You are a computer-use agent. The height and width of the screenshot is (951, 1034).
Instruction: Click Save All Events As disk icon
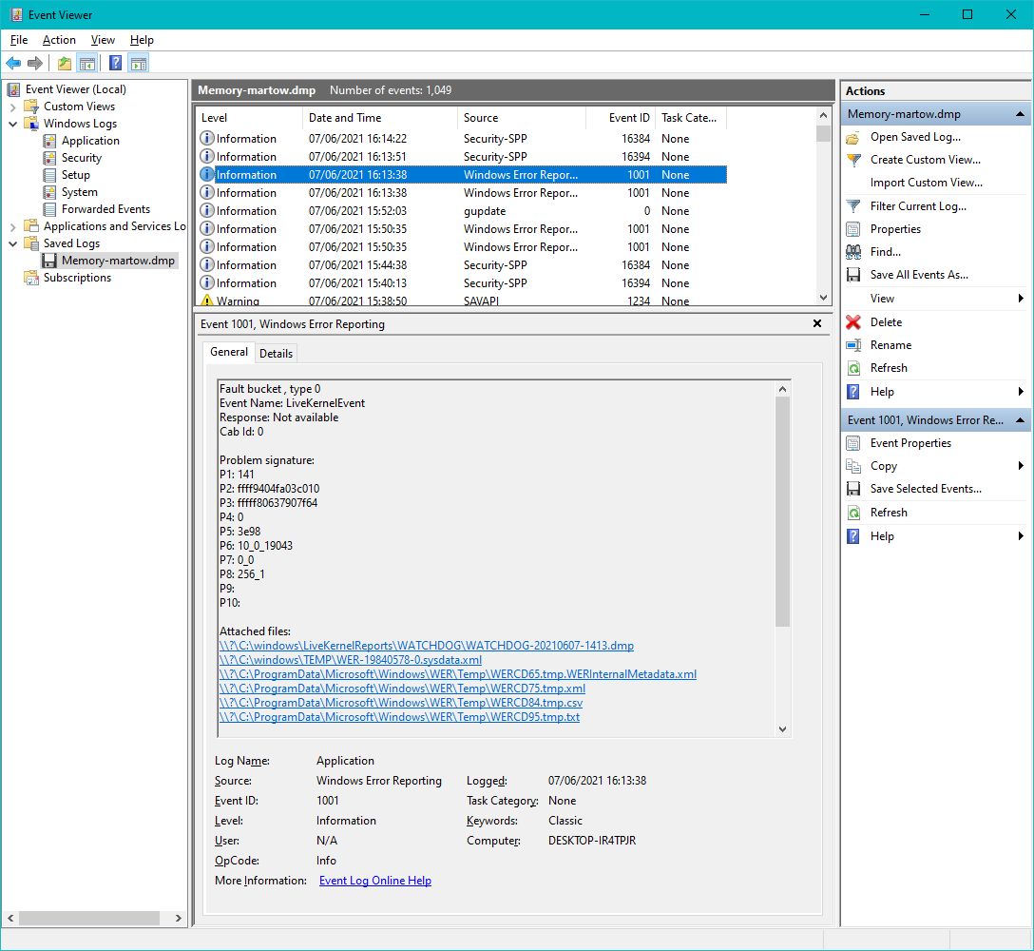(853, 275)
